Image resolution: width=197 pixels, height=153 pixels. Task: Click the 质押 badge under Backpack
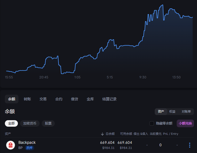[29, 148]
